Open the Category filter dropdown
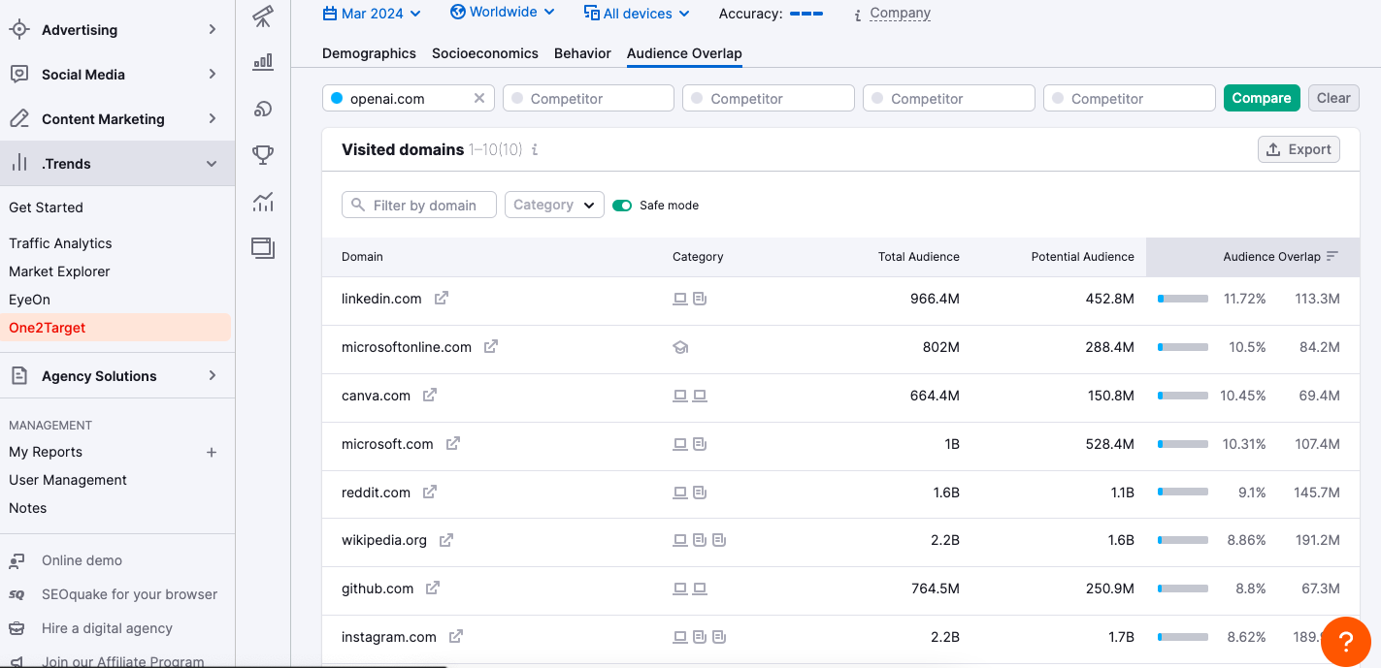Image resolution: width=1381 pixels, height=668 pixels. pos(554,205)
